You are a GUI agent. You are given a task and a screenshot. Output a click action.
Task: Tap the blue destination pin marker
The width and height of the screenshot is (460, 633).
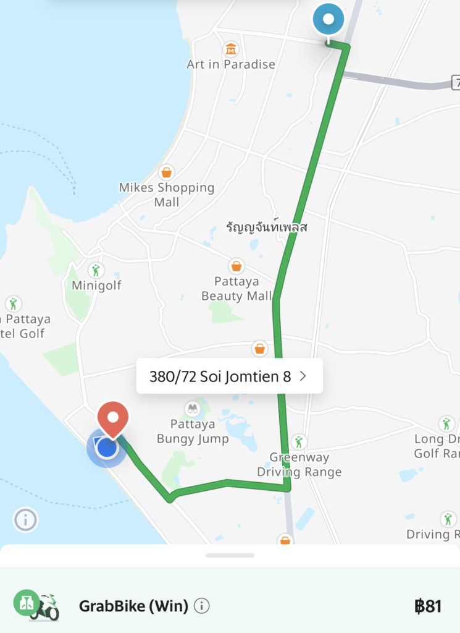coord(328,19)
